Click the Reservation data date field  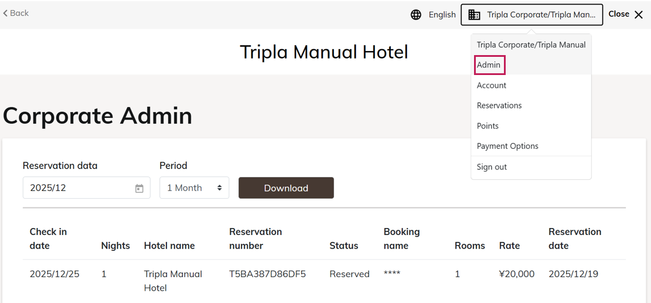click(79, 188)
